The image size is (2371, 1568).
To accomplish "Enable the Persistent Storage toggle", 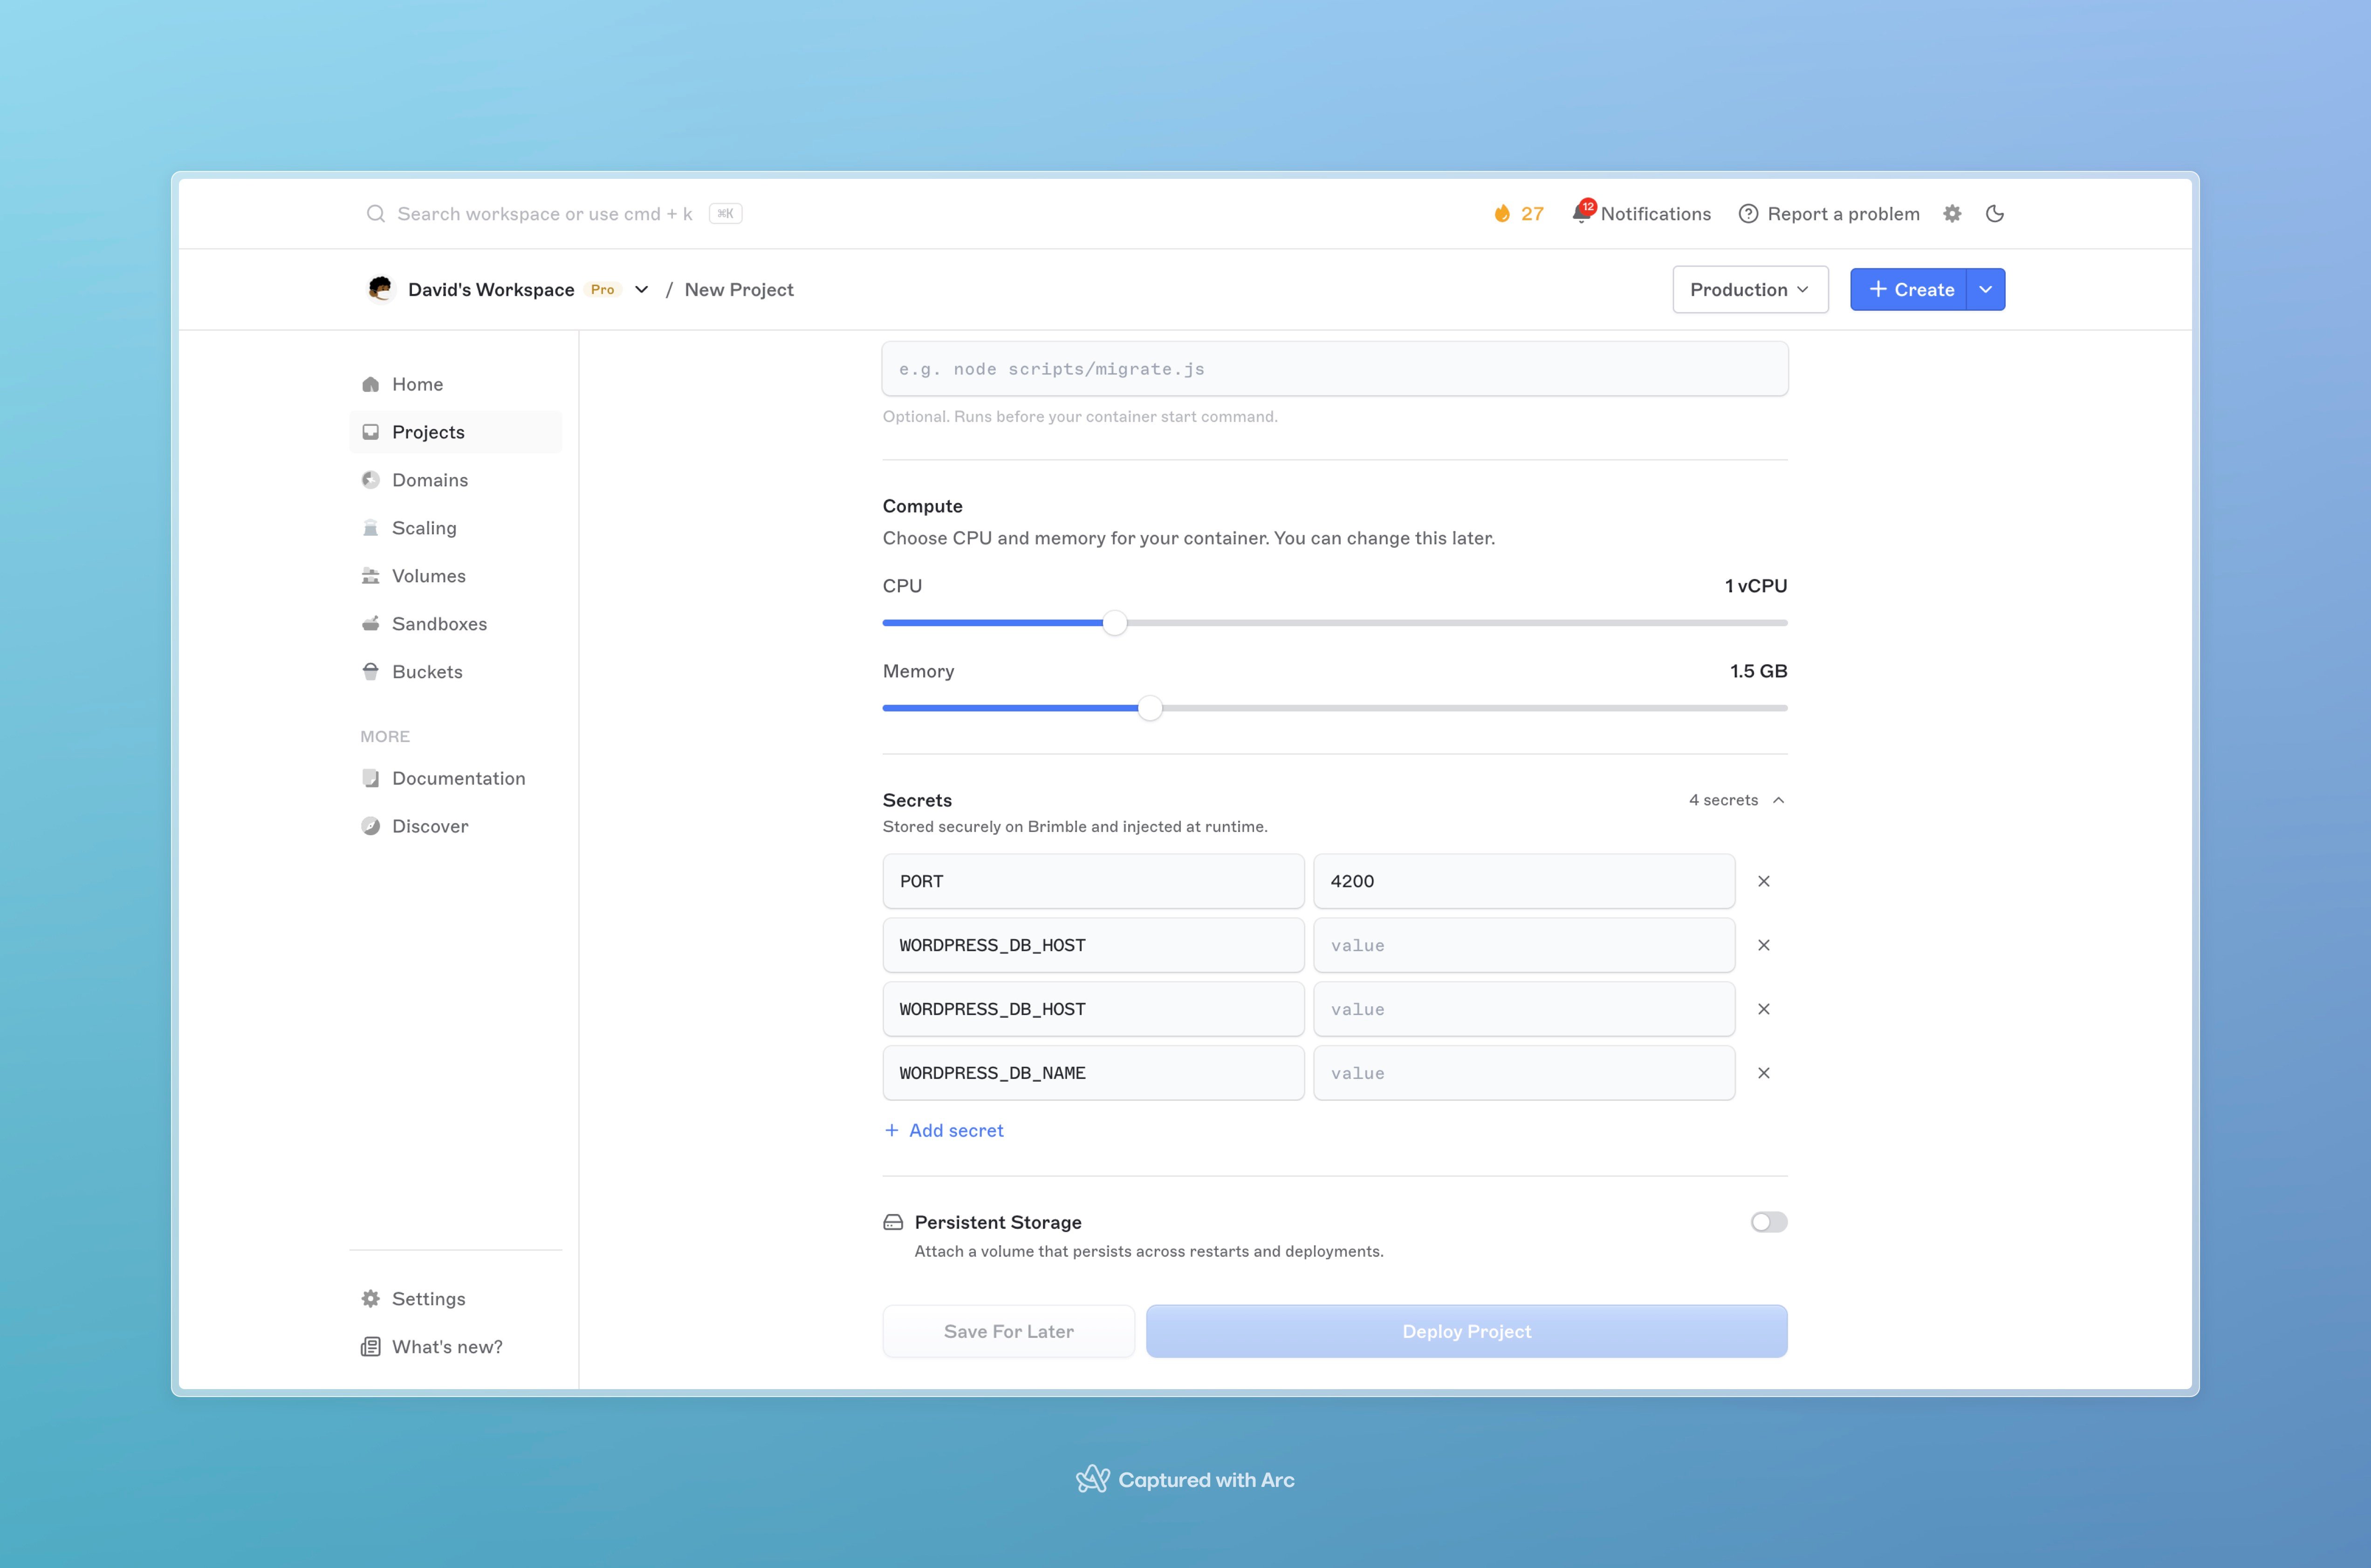I will pyautogui.click(x=1769, y=1222).
